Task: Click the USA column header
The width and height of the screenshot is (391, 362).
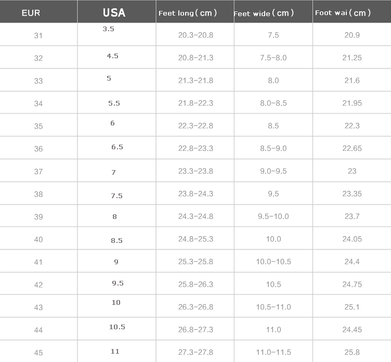Action: [x=114, y=12]
